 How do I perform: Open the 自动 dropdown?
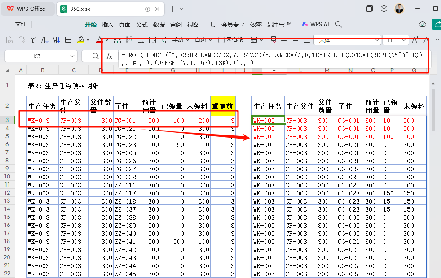click(203, 40)
